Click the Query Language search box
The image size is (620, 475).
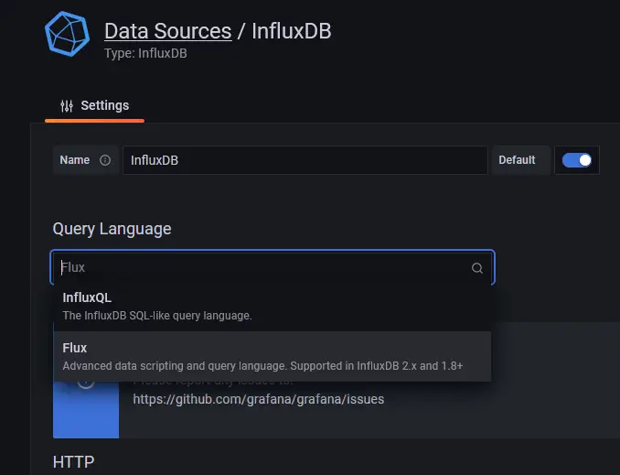(273, 267)
